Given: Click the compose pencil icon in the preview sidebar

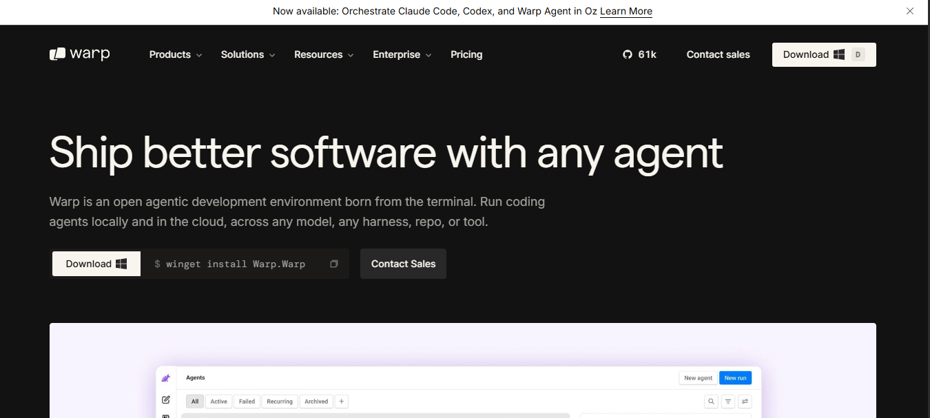Looking at the screenshot, I should point(166,399).
